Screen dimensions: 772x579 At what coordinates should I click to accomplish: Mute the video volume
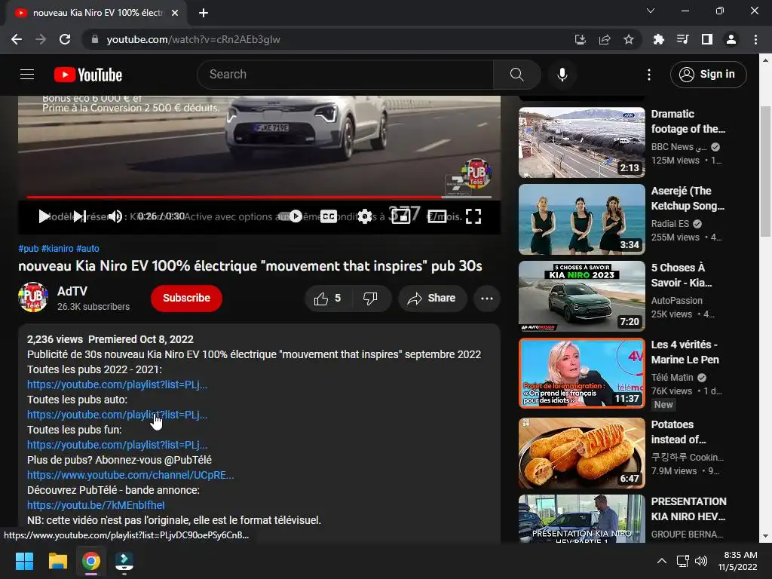tap(115, 216)
